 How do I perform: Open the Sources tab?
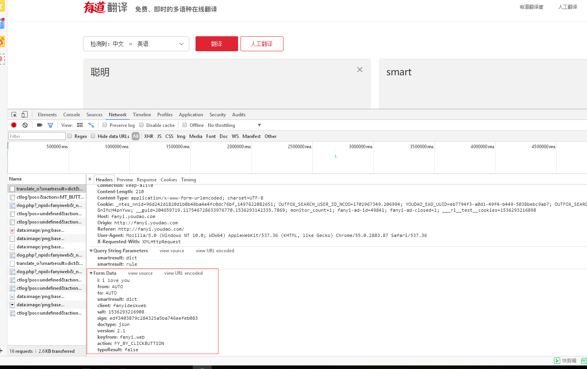click(x=95, y=115)
